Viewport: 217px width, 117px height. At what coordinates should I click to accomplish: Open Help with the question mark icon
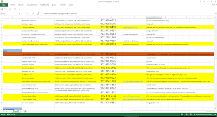[200, 2]
